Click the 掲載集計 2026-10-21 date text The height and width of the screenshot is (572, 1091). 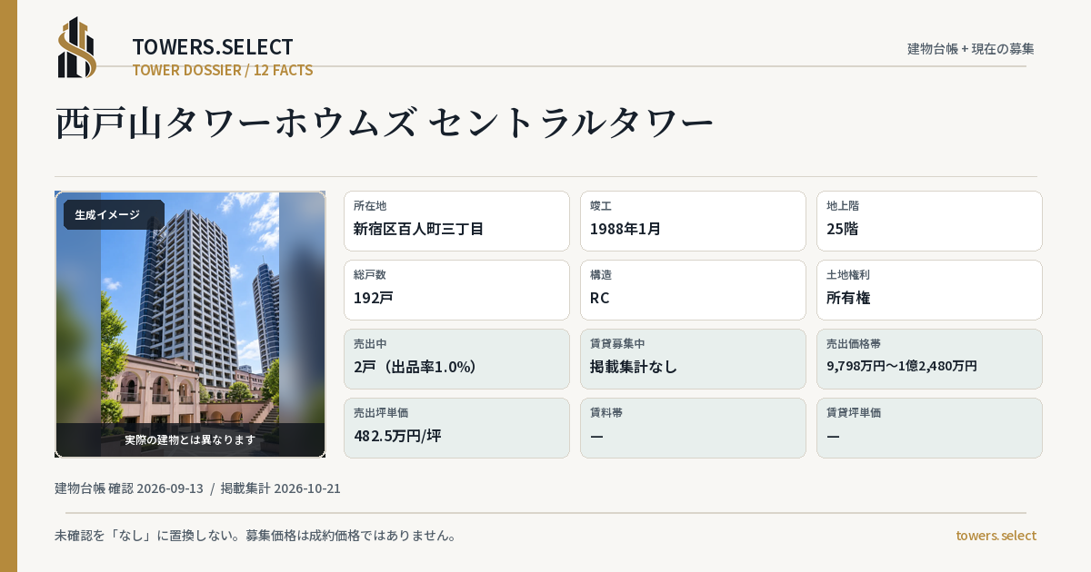point(281,488)
